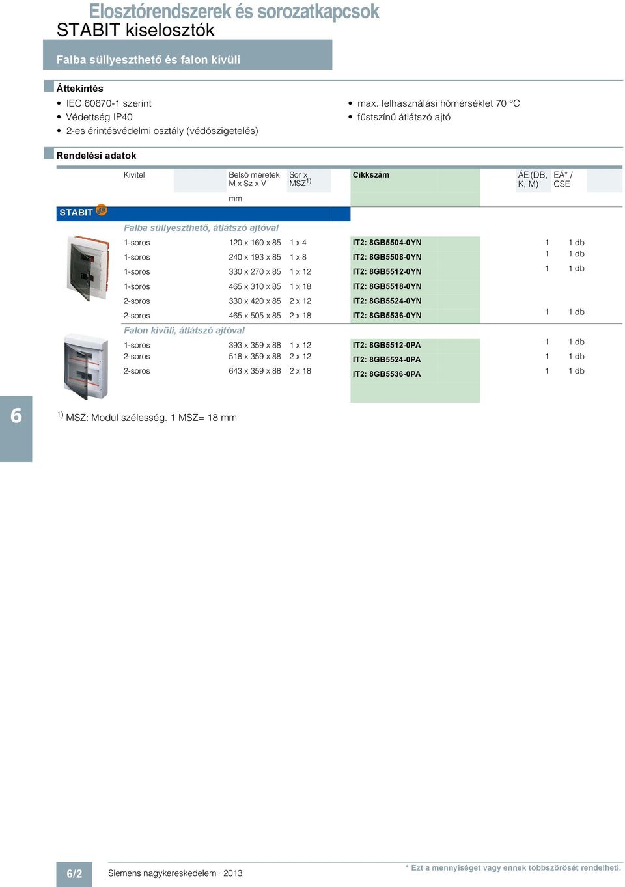The height and width of the screenshot is (887, 625).
Task: Click the Siemens nagykereskedelem 2013 footer
Action: (x=175, y=873)
